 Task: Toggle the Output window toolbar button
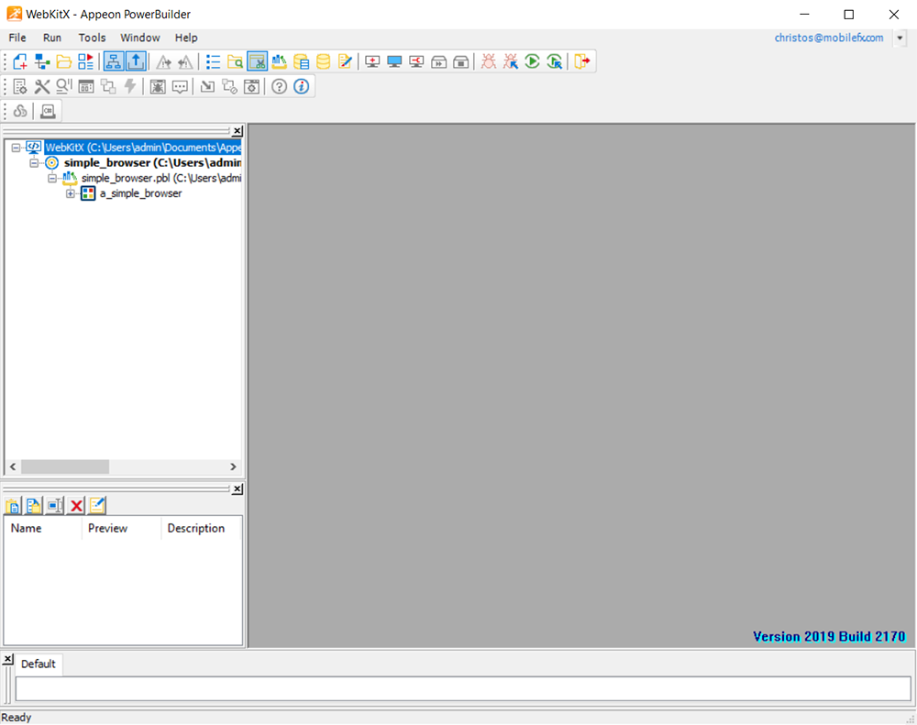[x=136, y=61]
